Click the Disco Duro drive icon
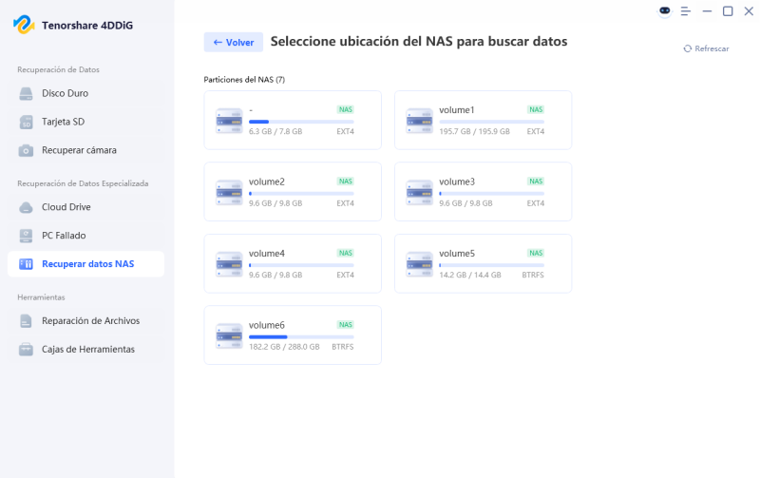 coord(27,93)
